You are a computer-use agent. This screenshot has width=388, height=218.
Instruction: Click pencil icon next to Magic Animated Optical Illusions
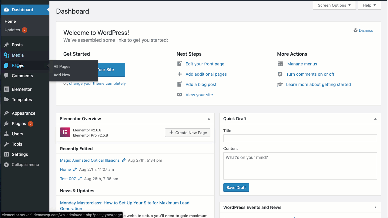tap(124, 160)
